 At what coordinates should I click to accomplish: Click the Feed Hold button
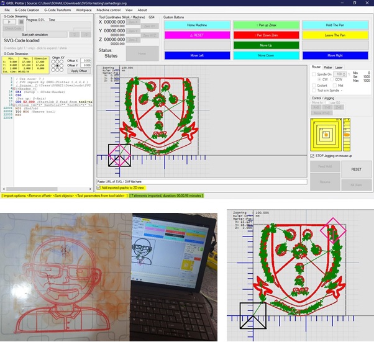[325, 166]
